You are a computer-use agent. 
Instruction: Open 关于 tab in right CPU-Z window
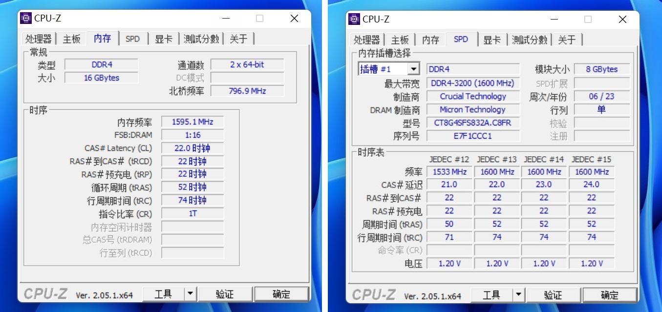click(567, 40)
